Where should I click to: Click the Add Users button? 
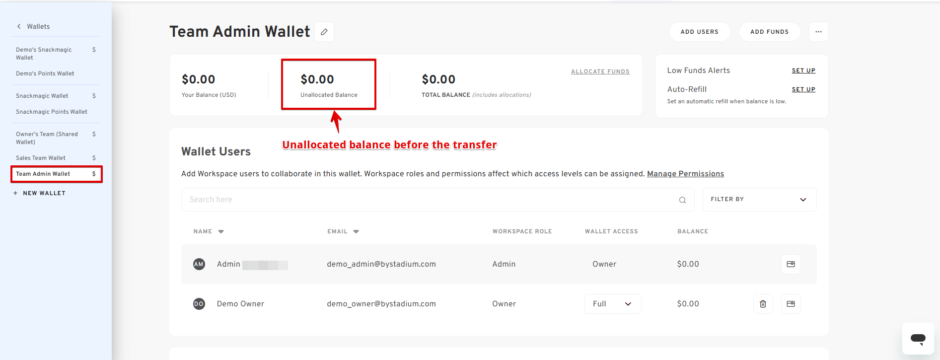pos(699,32)
